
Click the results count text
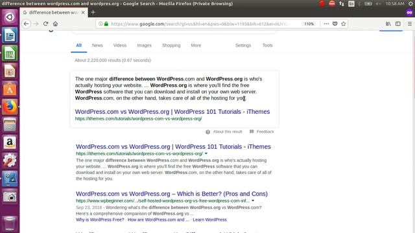click(113, 60)
